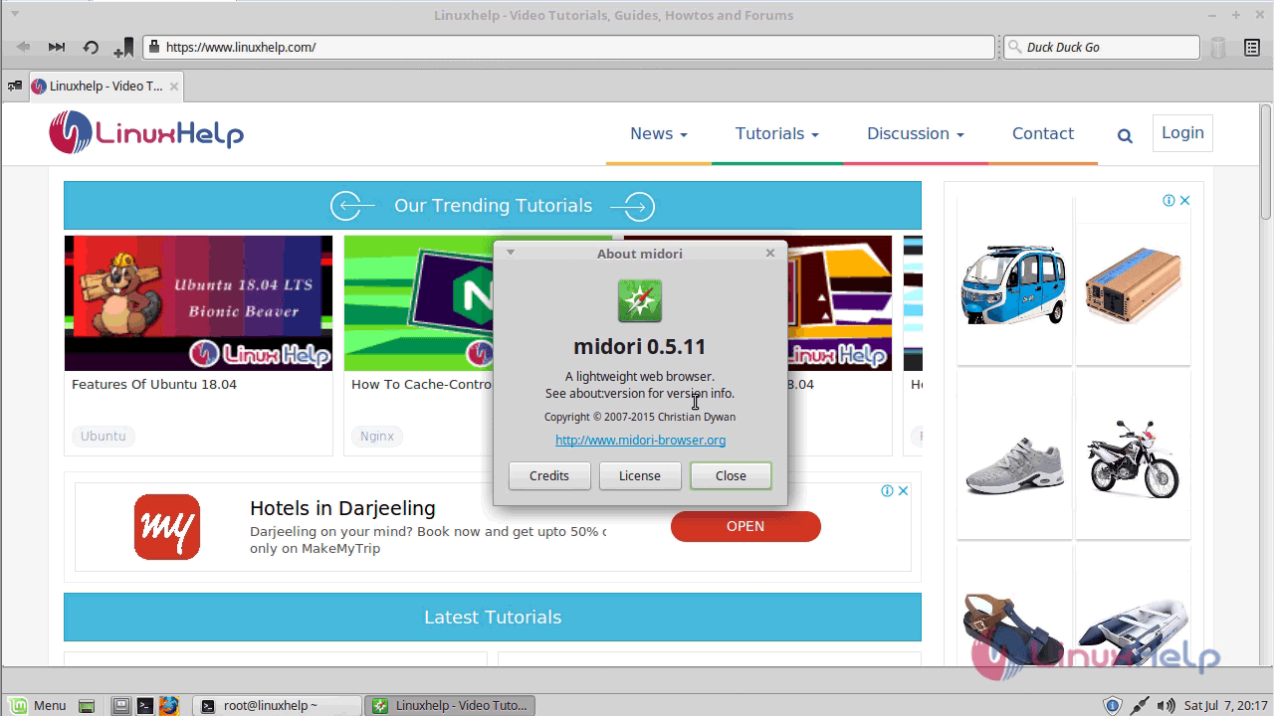Click the Close button in About dialog

tap(731, 475)
